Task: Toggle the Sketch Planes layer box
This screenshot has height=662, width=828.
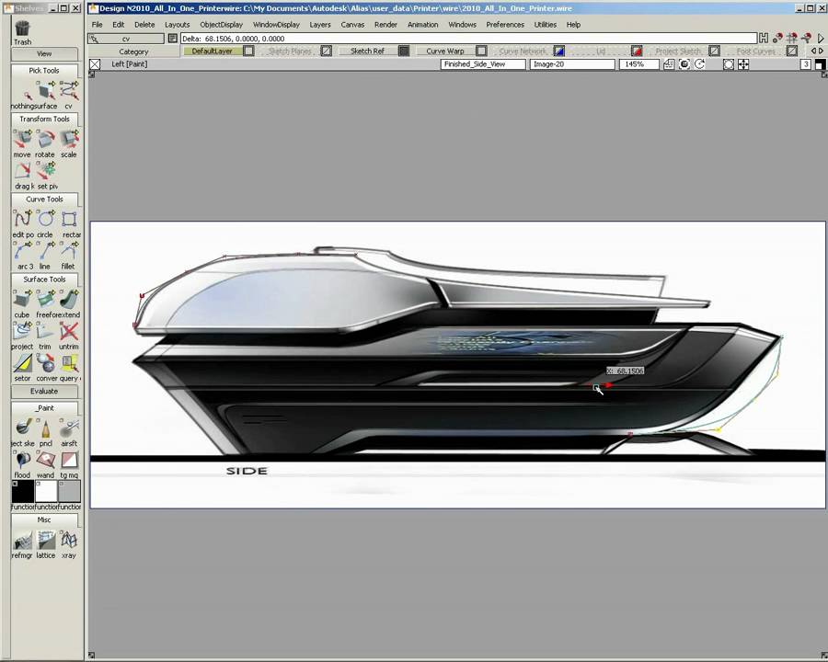Action: (327, 51)
